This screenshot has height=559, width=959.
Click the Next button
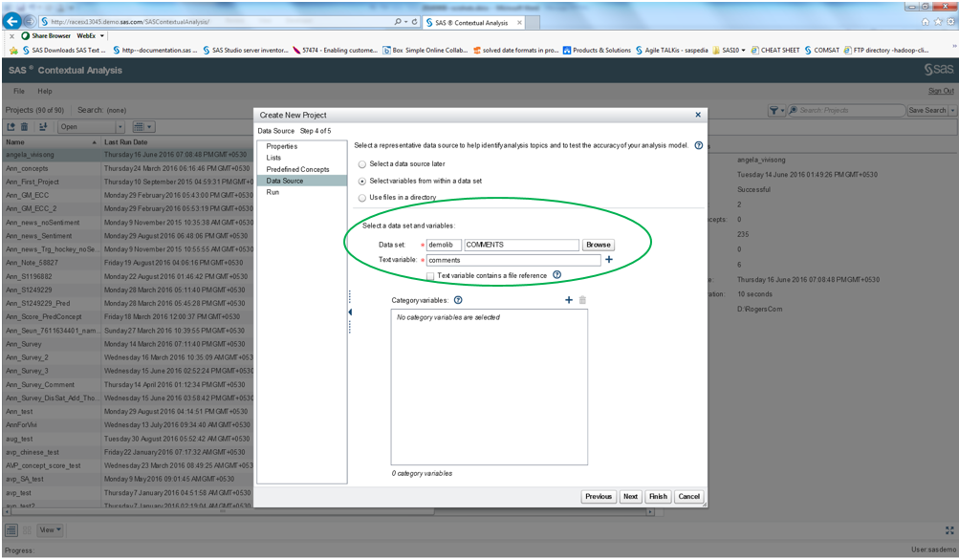point(630,497)
